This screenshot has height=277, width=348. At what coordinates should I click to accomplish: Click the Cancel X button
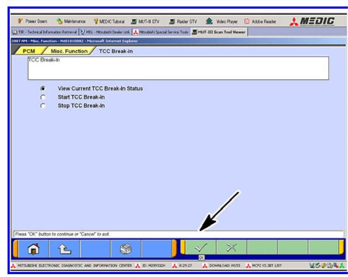[231, 248]
